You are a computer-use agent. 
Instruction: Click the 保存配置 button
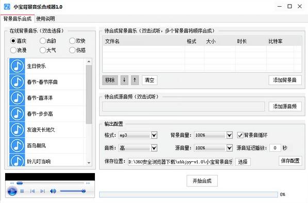[290, 161]
